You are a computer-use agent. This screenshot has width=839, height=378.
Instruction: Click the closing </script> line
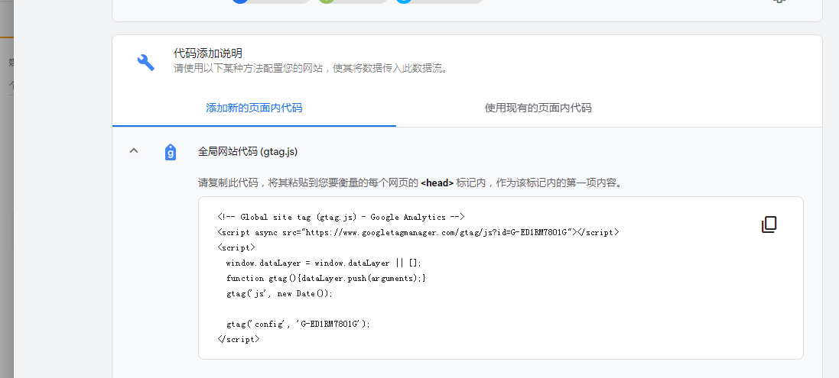239,339
